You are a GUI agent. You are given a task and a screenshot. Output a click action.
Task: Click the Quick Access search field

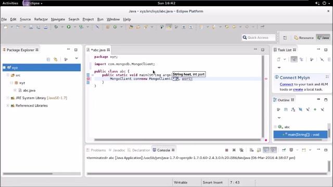tap(259, 37)
